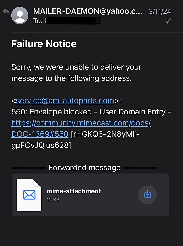183x246 pixels.
Task: Expand recipient details chevron
Action: 97,21
